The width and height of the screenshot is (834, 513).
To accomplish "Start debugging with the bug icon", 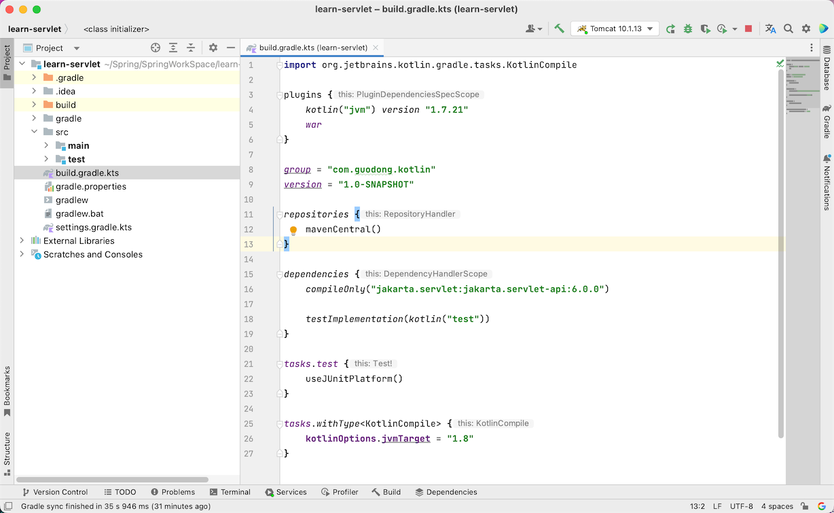I will (x=687, y=29).
